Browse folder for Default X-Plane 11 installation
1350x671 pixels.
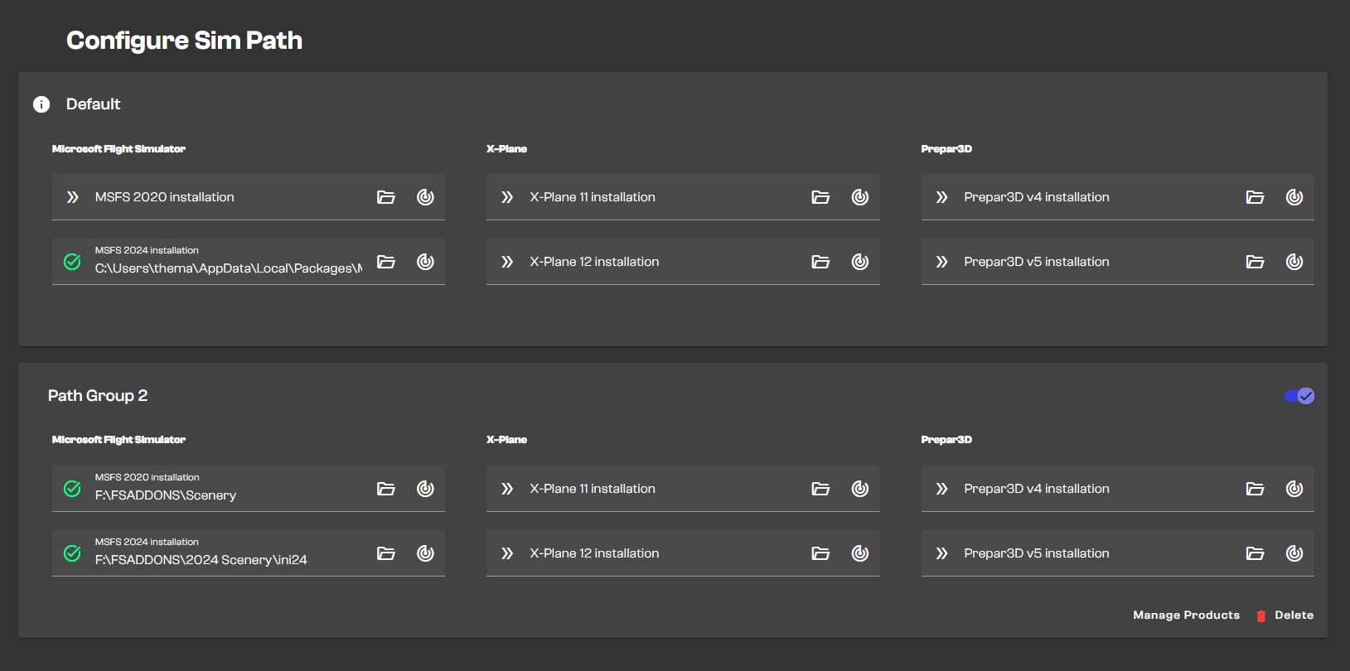pos(820,197)
